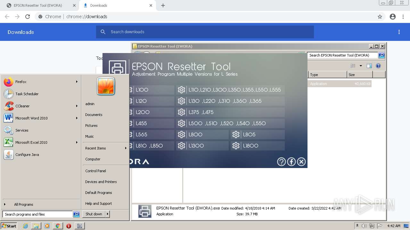
Task: Open Help and Support
Action: 99,203
